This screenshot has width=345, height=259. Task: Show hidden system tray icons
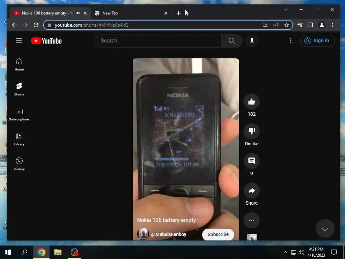tap(285, 252)
